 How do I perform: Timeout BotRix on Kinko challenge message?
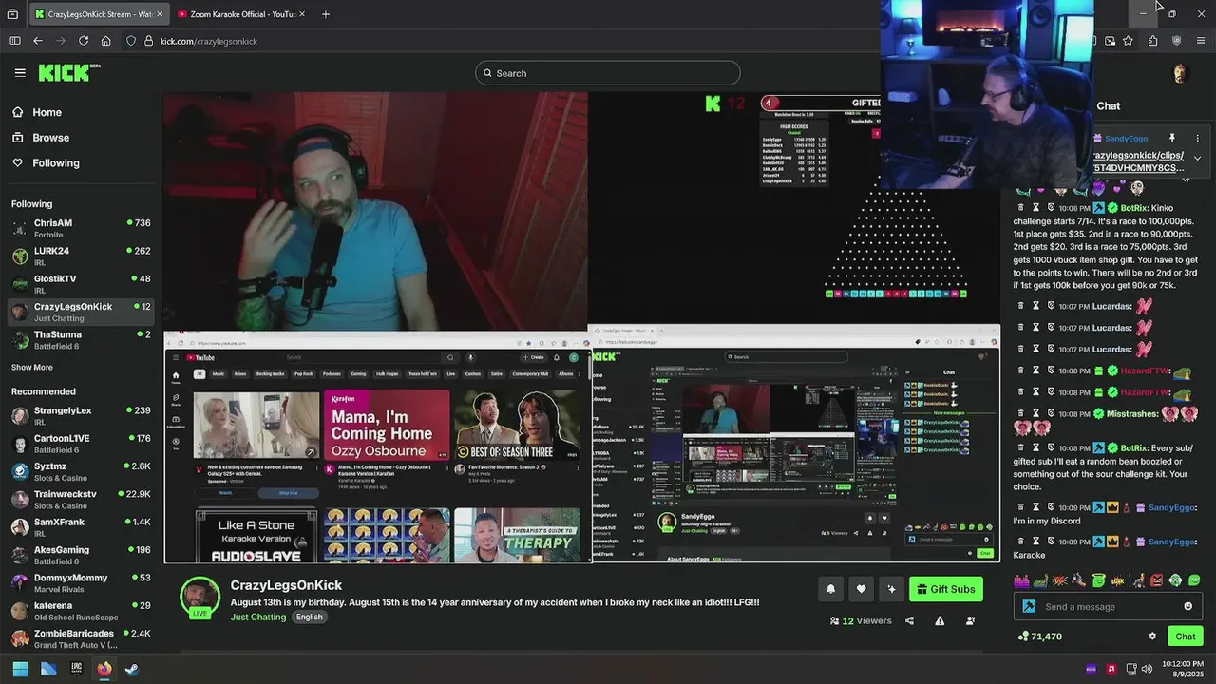(1036, 207)
